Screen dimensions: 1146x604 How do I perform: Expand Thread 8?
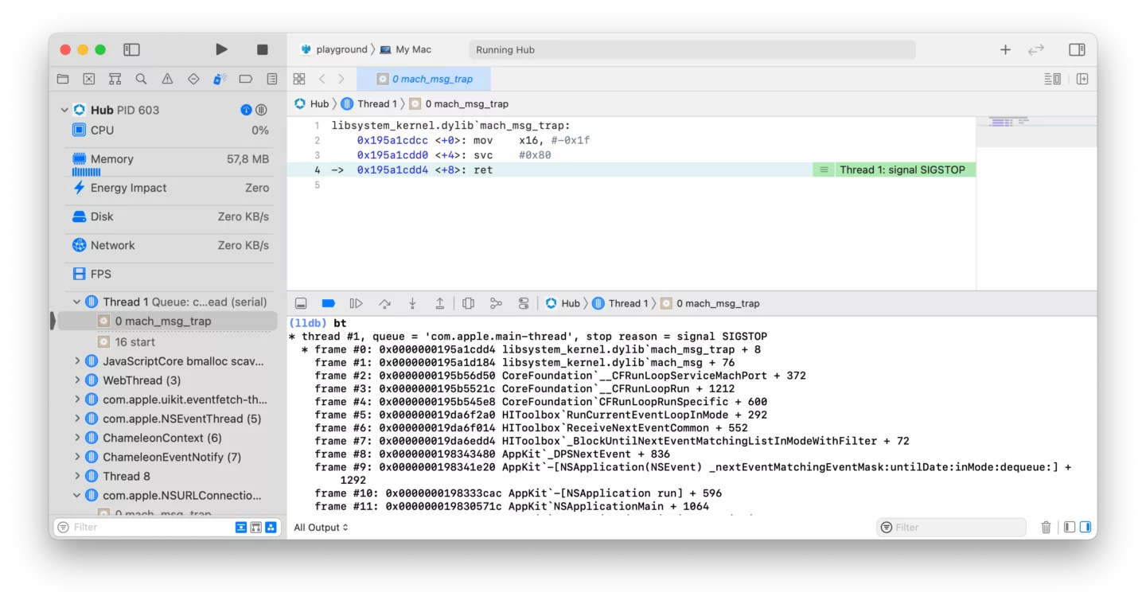(x=77, y=476)
